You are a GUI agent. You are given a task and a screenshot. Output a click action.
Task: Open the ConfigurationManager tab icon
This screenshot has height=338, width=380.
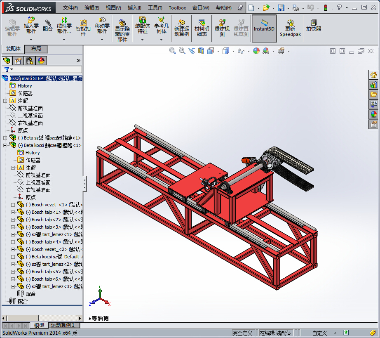(x=30, y=60)
